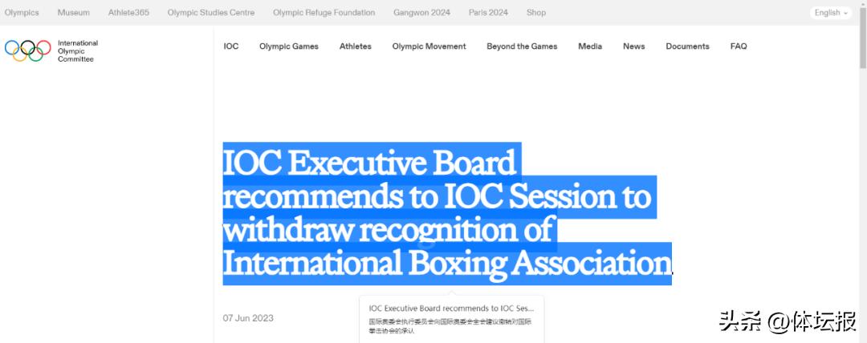This screenshot has width=867, height=343.
Task: Click the Olympic rings logo
Action: pos(28,50)
